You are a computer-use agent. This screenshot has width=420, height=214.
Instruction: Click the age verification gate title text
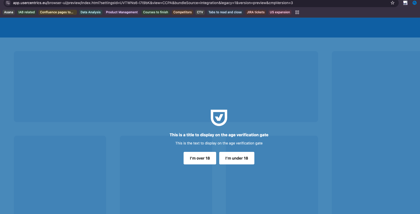click(219, 135)
